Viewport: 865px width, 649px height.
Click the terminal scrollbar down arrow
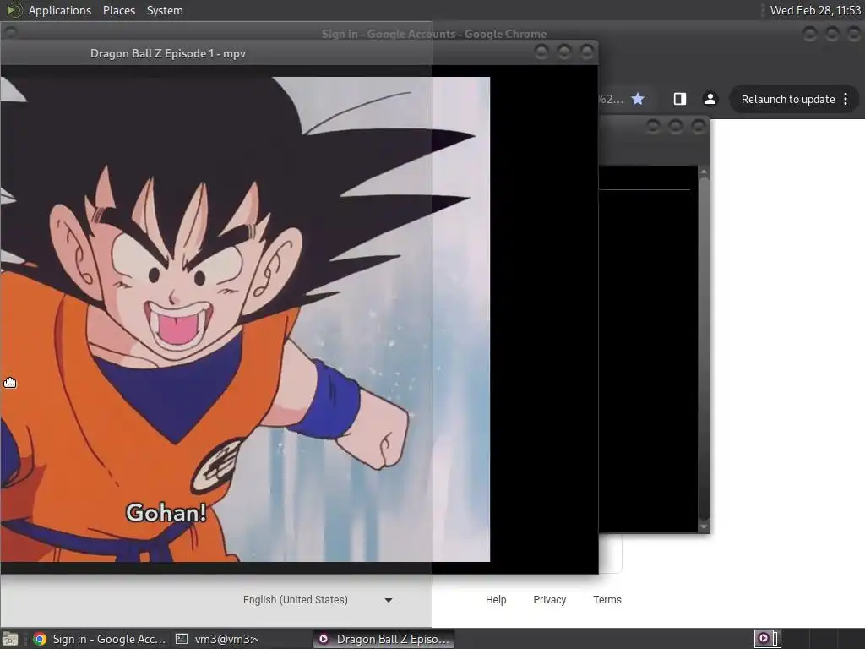[x=704, y=526]
